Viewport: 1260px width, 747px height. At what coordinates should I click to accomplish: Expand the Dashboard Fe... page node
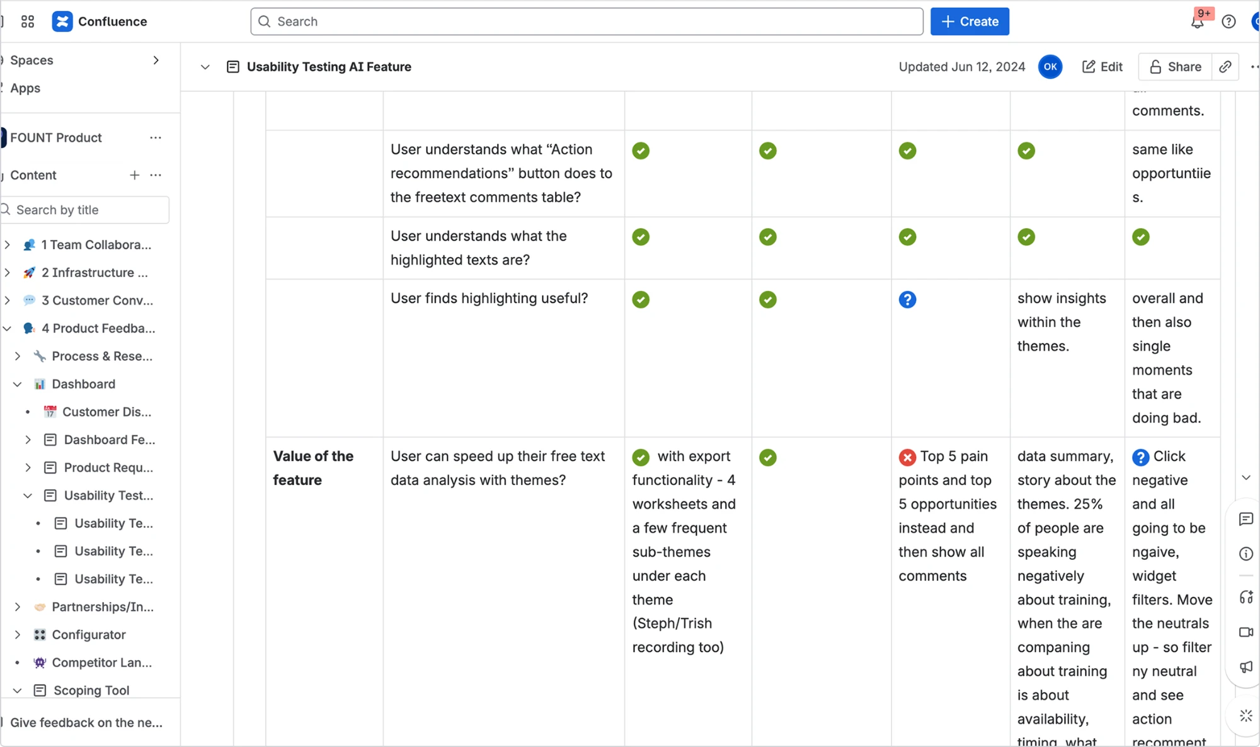(x=28, y=440)
